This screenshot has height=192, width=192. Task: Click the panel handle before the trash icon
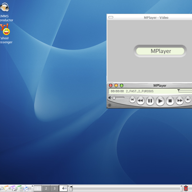[x=181, y=188]
